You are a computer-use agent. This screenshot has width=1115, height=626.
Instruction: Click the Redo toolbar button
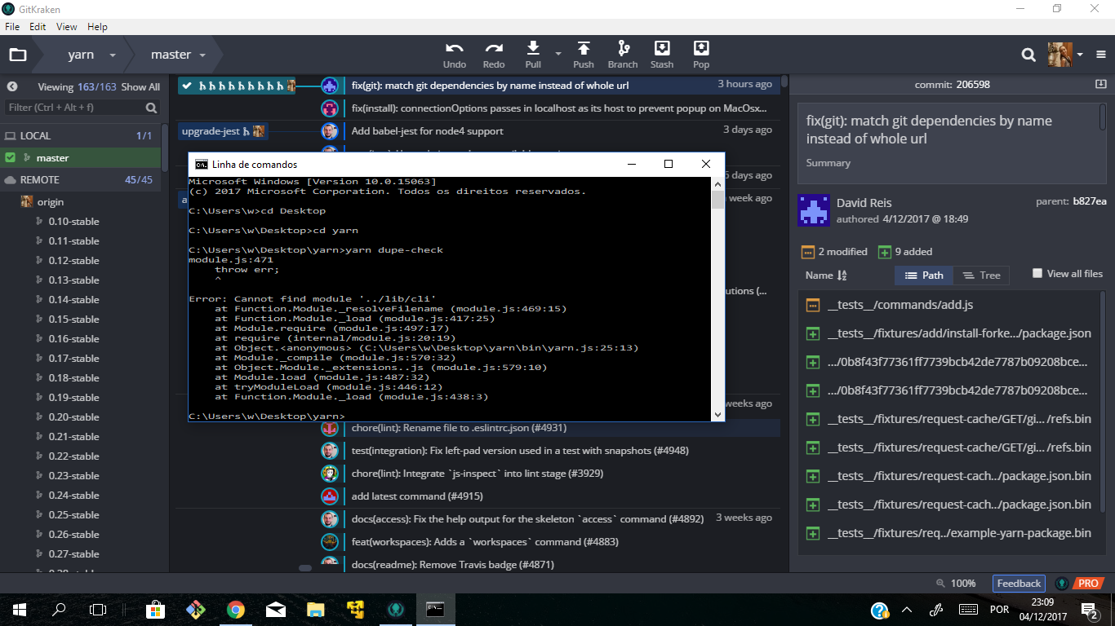494,55
